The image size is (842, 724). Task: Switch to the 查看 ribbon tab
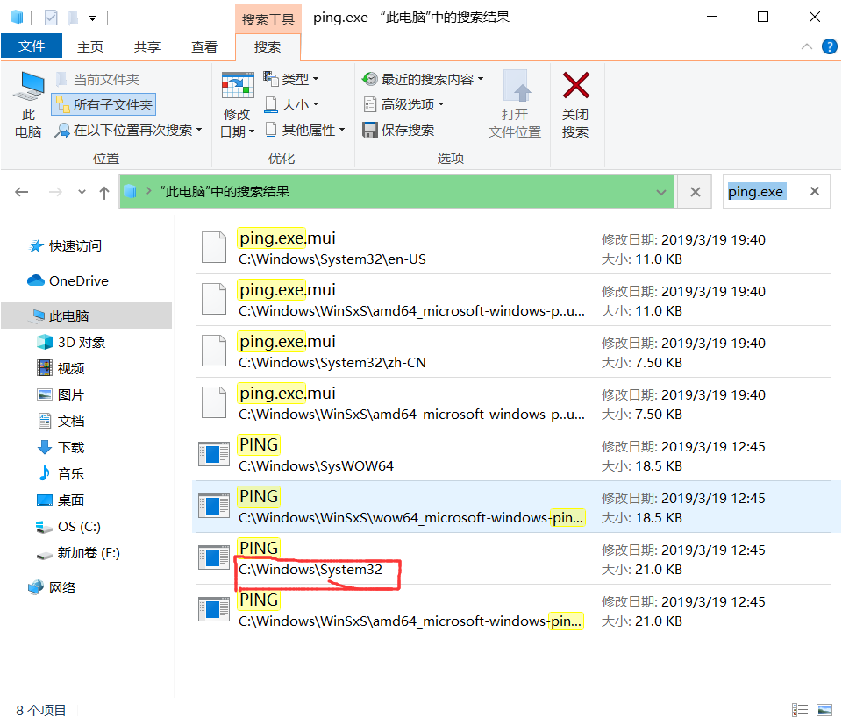(203, 46)
